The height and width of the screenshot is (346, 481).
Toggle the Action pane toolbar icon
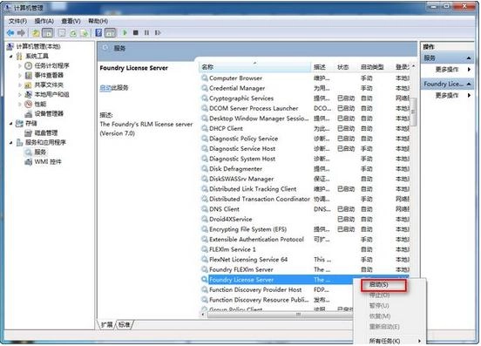point(110,32)
